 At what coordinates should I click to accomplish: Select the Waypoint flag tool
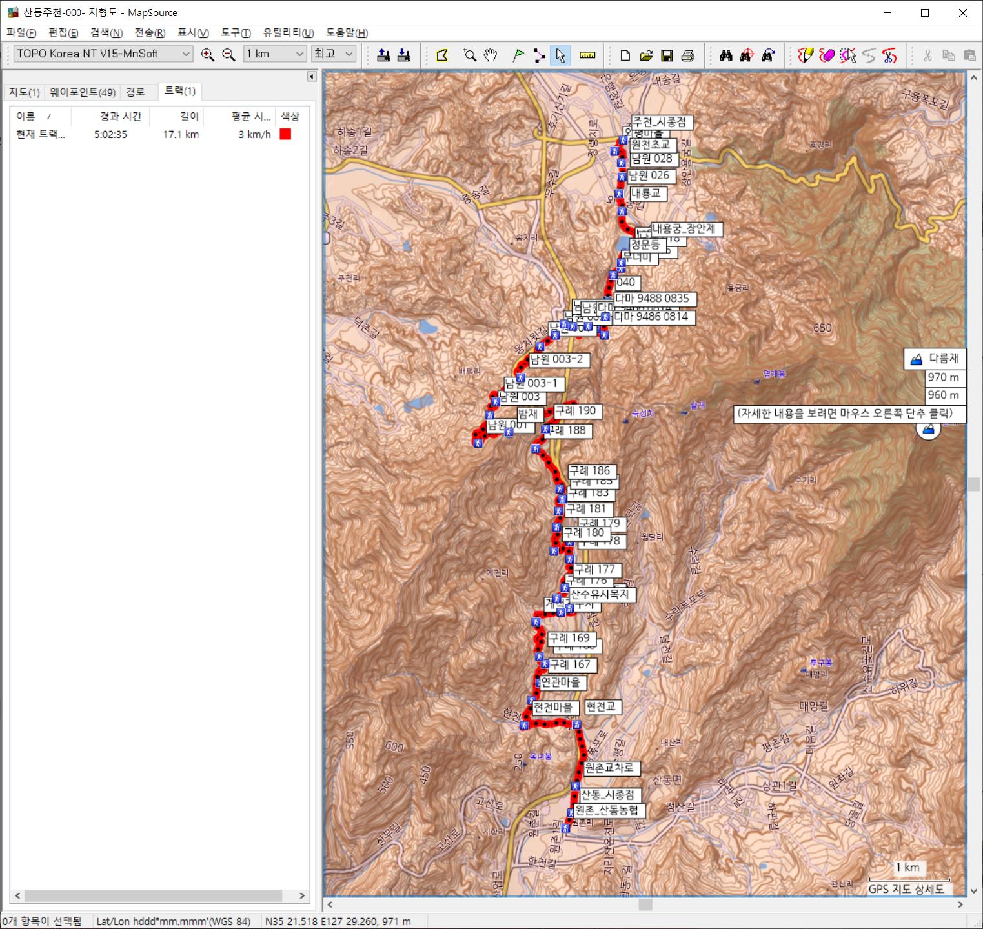[x=518, y=55]
